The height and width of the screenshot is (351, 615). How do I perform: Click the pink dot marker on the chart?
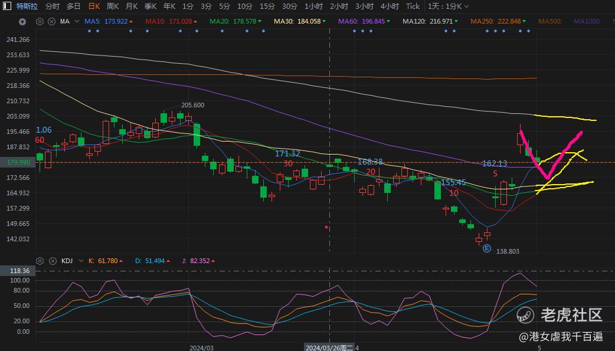point(326,227)
